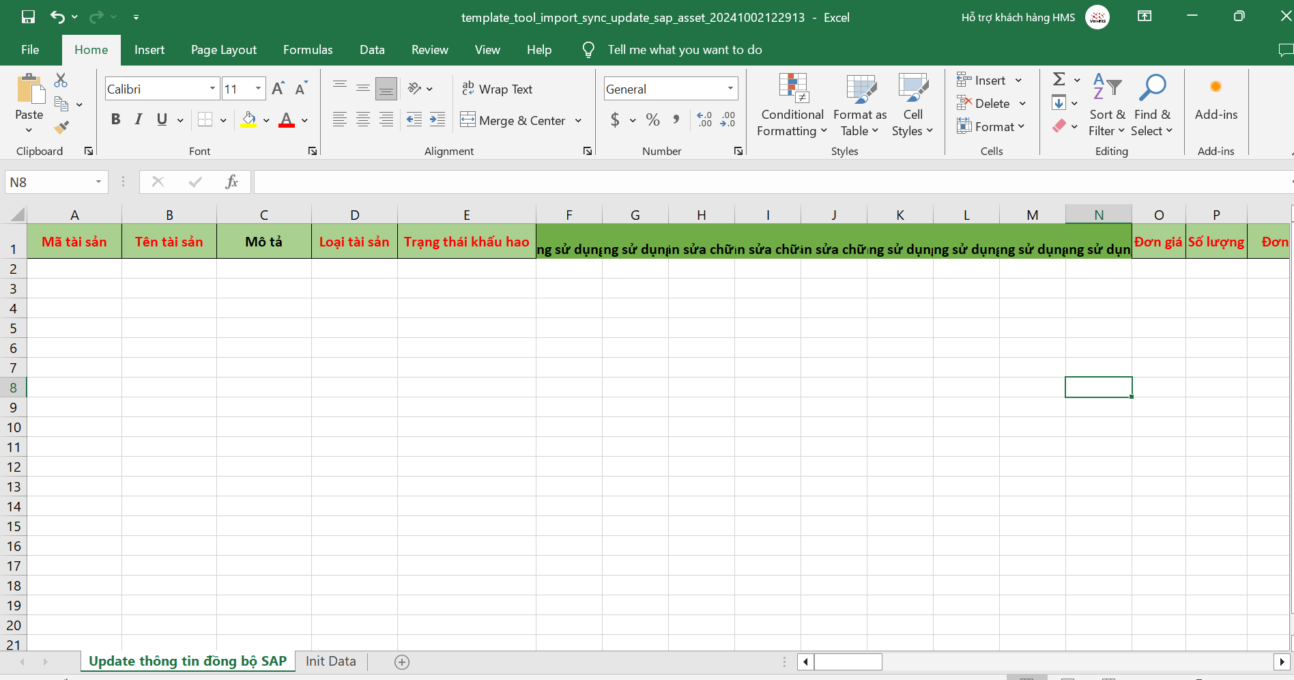1294x680 pixels.
Task: Toggle Italic formatting
Action: click(x=139, y=120)
